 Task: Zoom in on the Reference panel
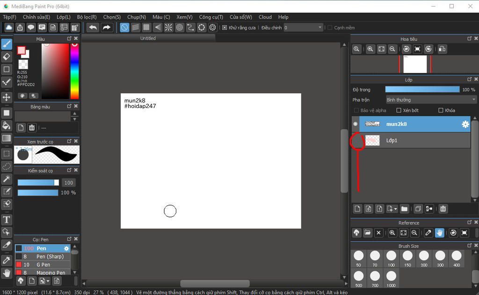click(x=392, y=233)
